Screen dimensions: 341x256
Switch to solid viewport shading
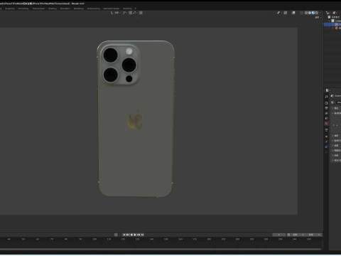click(x=310, y=13)
